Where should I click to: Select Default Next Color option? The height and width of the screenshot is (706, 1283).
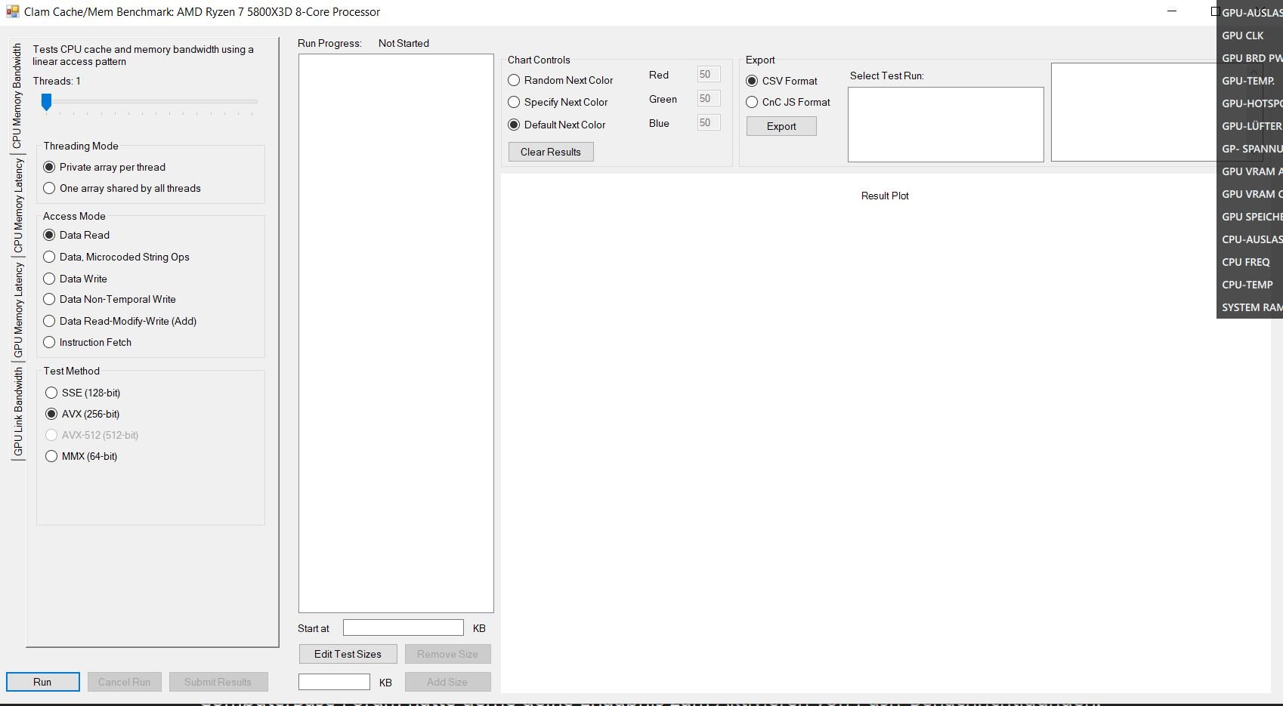[x=557, y=125]
